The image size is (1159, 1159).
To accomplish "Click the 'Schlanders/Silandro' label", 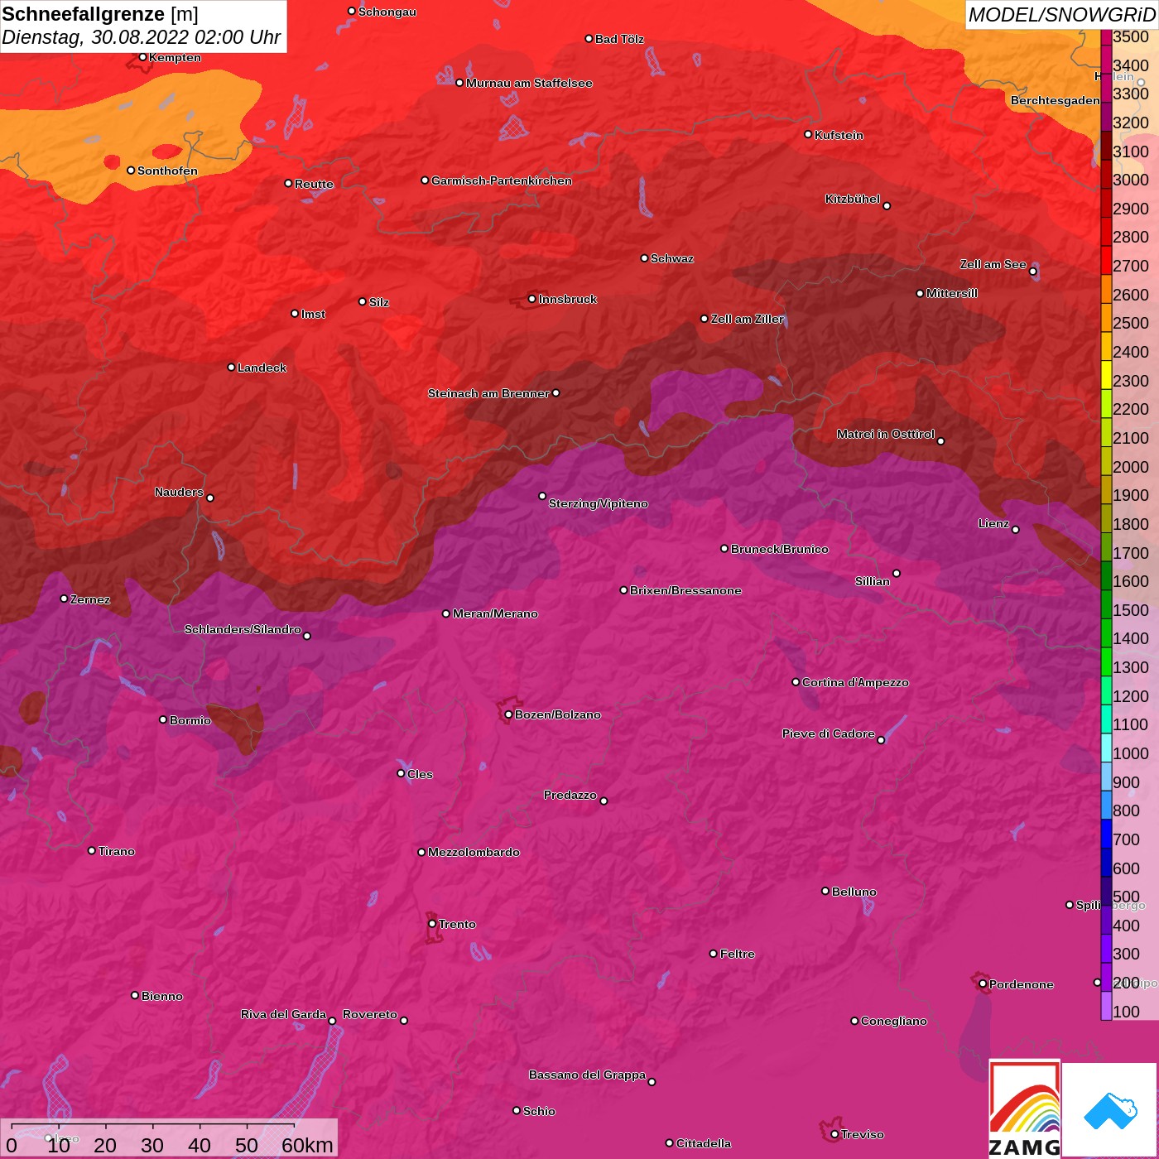I will (x=243, y=629).
